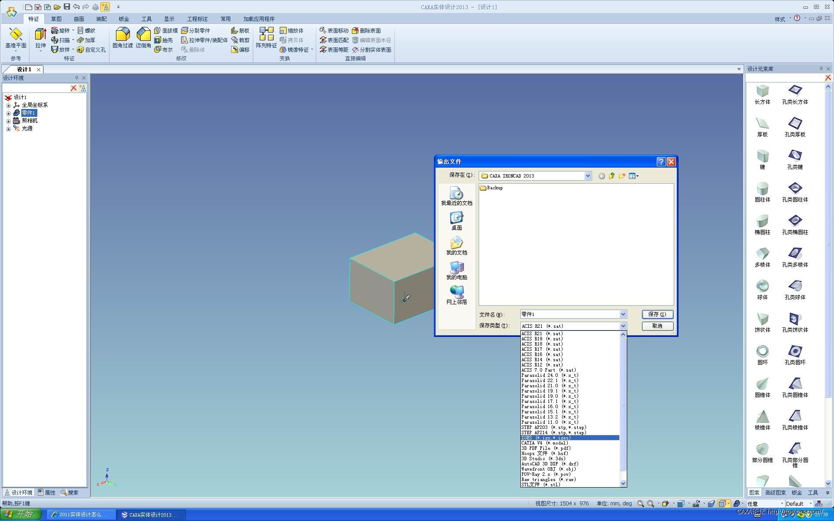Switch to the 草图 ribbon tab
This screenshot has width=834, height=521.
click(x=56, y=19)
